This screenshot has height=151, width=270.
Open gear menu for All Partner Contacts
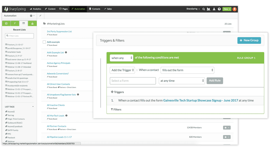click(227, 128)
